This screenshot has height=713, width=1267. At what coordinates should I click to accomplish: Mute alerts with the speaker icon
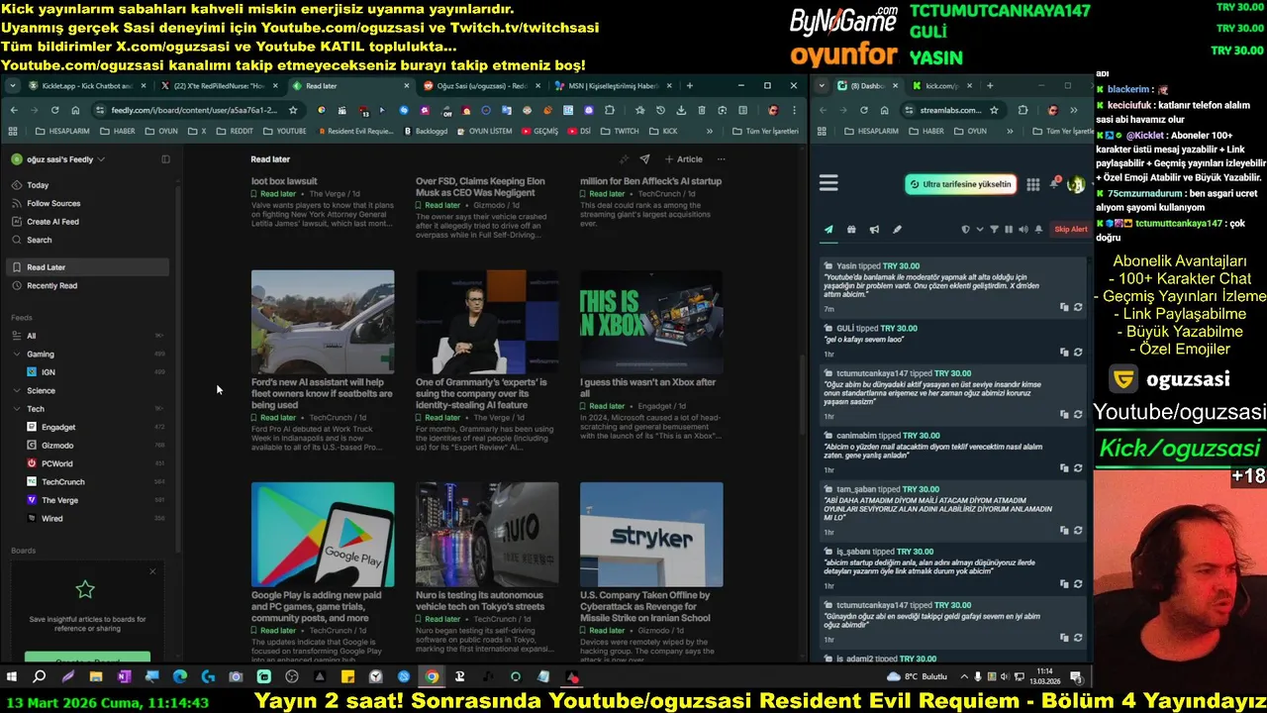pos(1023,230)
